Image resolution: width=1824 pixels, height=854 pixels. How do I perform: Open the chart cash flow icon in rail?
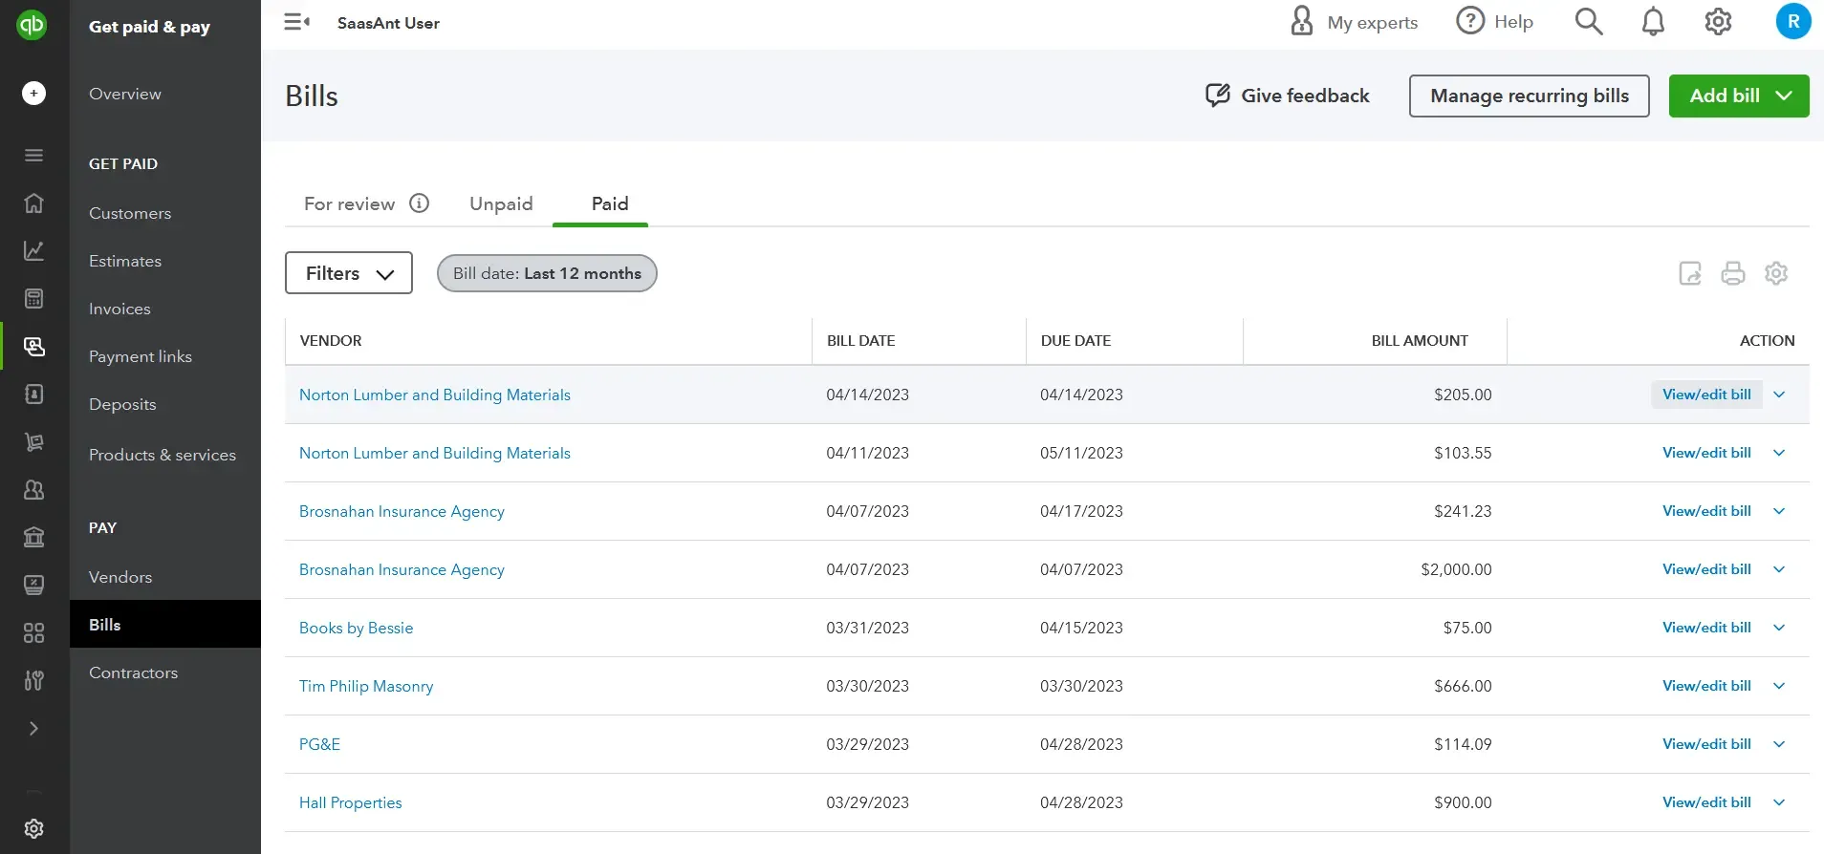tap(33, 250)
